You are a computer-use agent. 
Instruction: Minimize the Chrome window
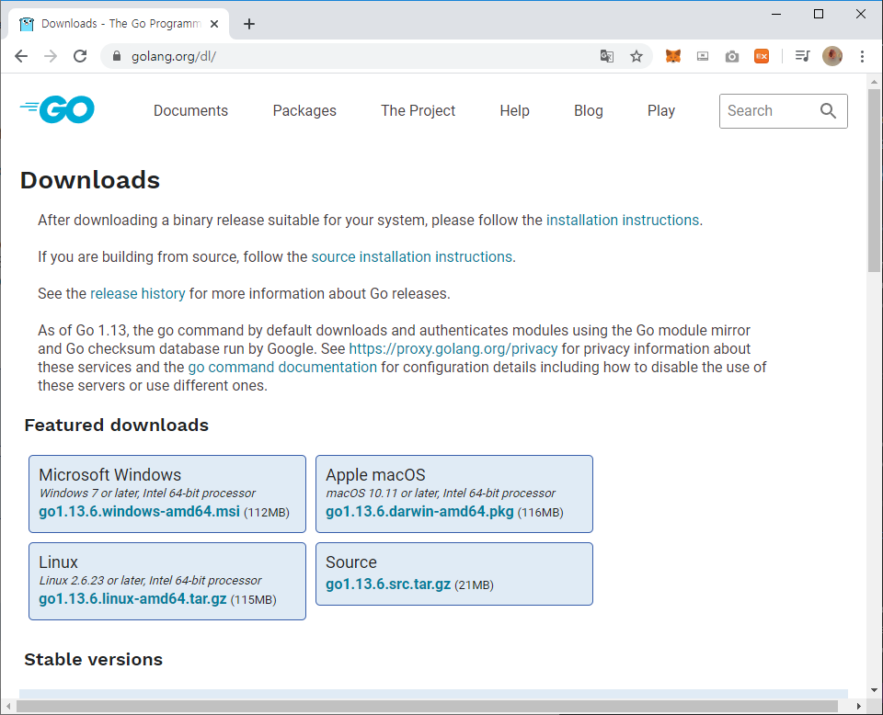(776, 14)
